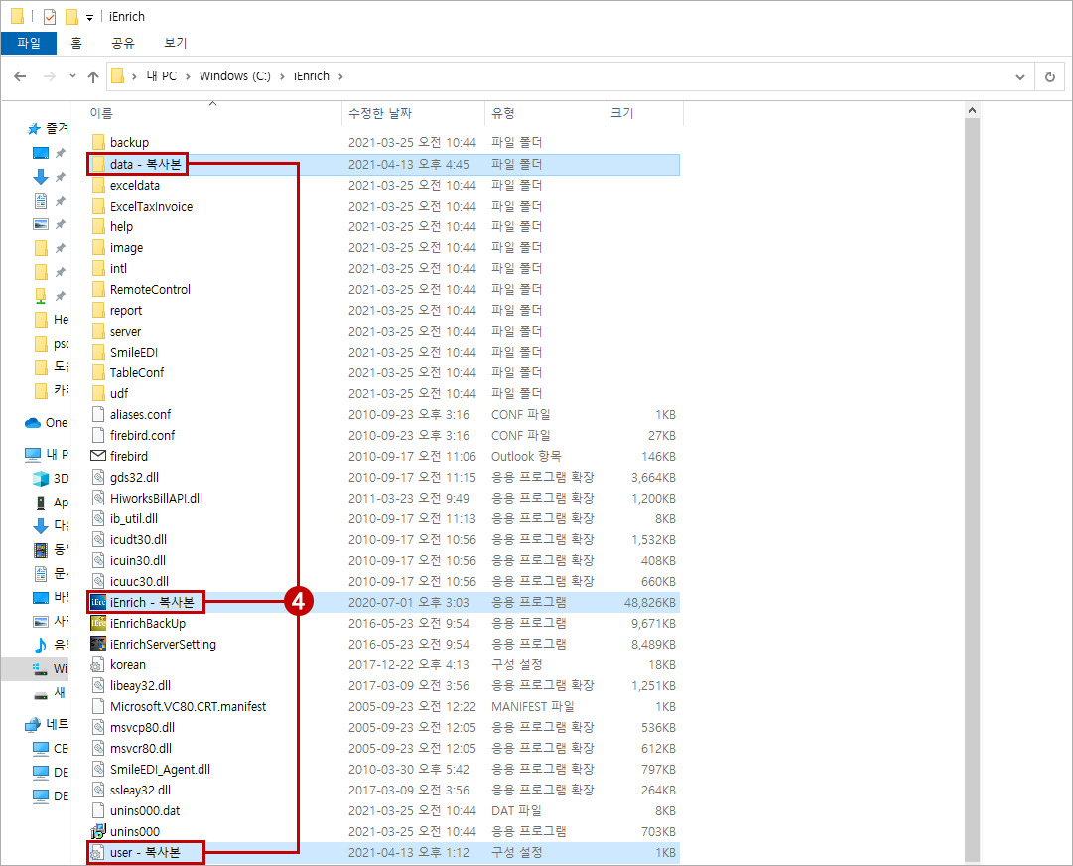Open OneDrive cloud icon in the sidebar

pyautogui.click(x=33, y=423)
